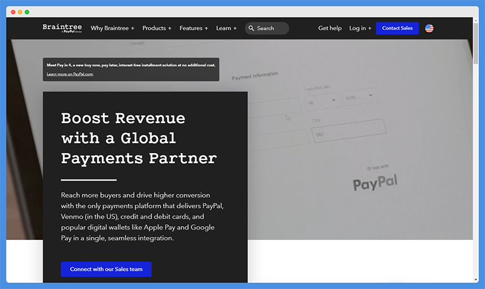This screenshot has width=485, height=289.
Task: Focus the Search input field
Action: click(x=267, y=28)
